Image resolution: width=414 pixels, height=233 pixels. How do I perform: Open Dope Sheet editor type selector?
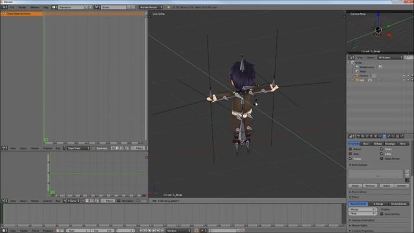[4, 148]
